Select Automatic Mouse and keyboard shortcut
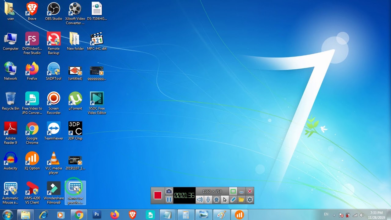This screenshot has width=391, height=220. coord(10,193)
